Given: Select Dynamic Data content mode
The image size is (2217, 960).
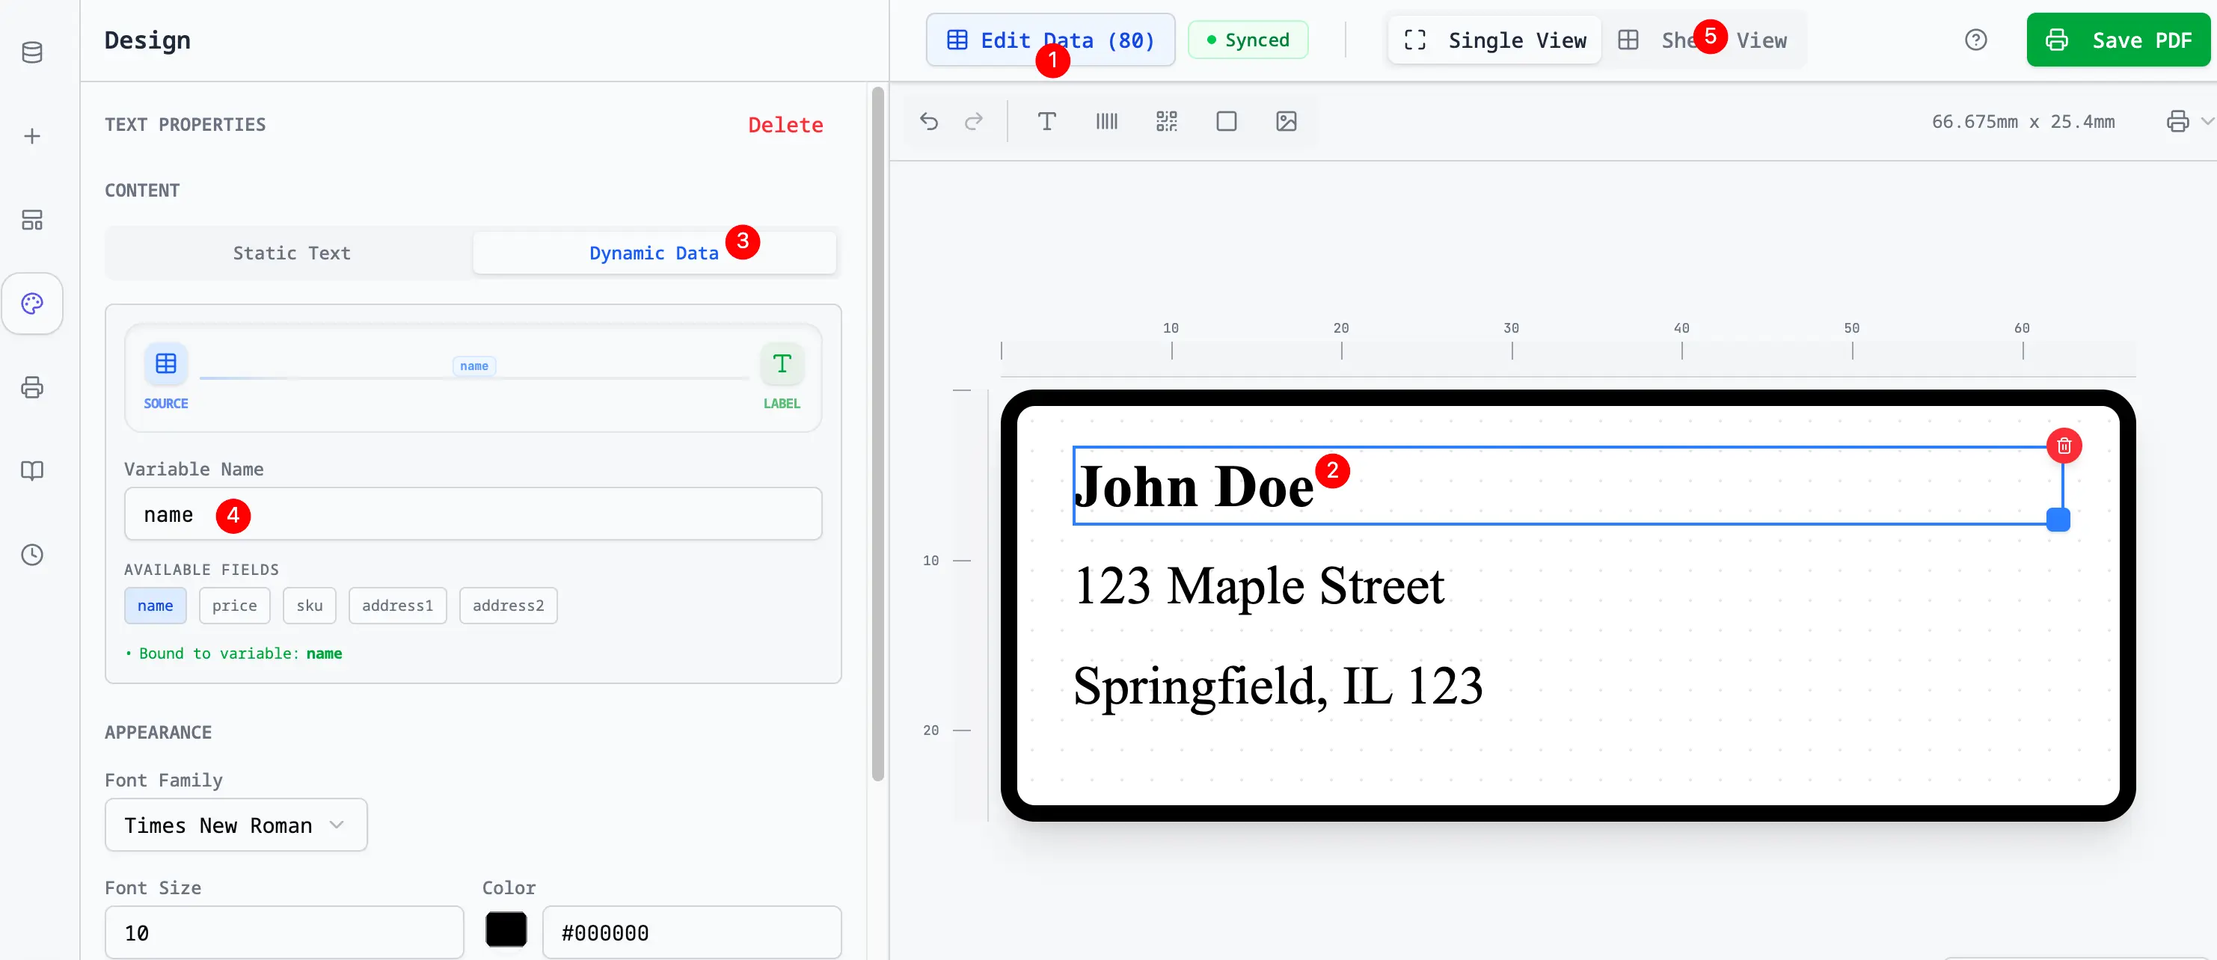Looking at the screenshot, I should [653, 253].
